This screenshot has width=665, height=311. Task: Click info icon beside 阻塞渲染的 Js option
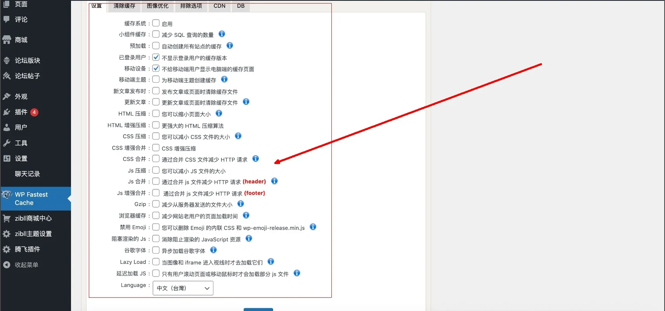[x=249, y=238]
